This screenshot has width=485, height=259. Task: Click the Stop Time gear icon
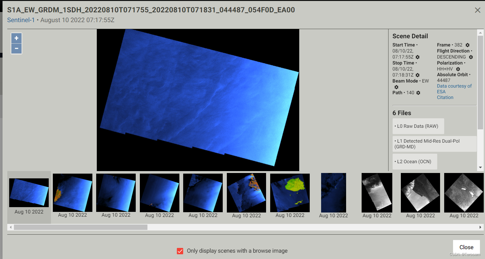[x=417, y=75]
